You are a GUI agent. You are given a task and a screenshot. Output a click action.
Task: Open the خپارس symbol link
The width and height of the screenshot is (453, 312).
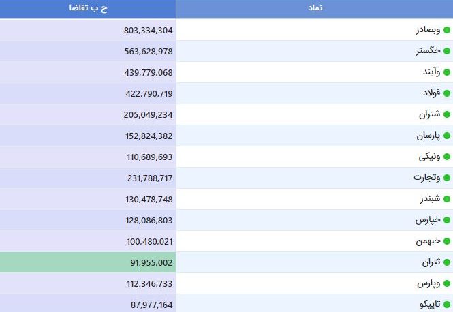click(x=428, y=220)
